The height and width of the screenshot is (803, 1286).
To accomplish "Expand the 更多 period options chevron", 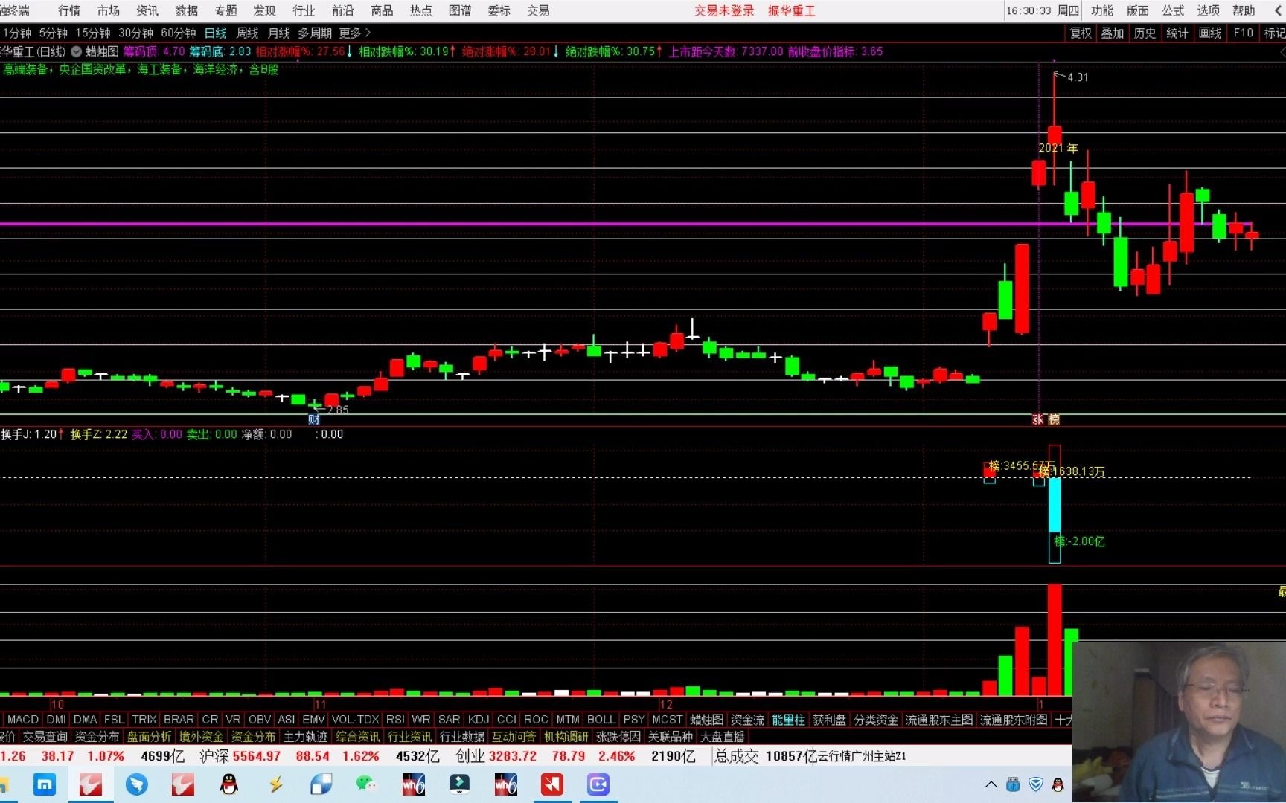I will 368,33.
